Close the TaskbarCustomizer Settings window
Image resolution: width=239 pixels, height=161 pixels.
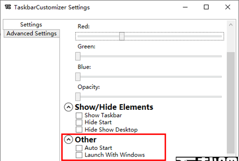tap(228, 7)
